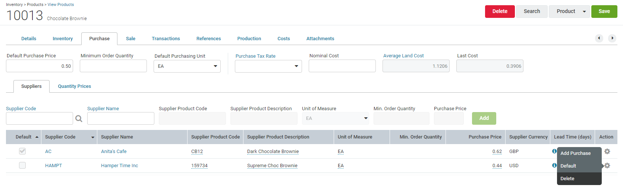Click the info icon in the HAMPT row
Image resolution: width=623 pixels, height=191 pixels.
pyautogui.click(x=554, y=165)
